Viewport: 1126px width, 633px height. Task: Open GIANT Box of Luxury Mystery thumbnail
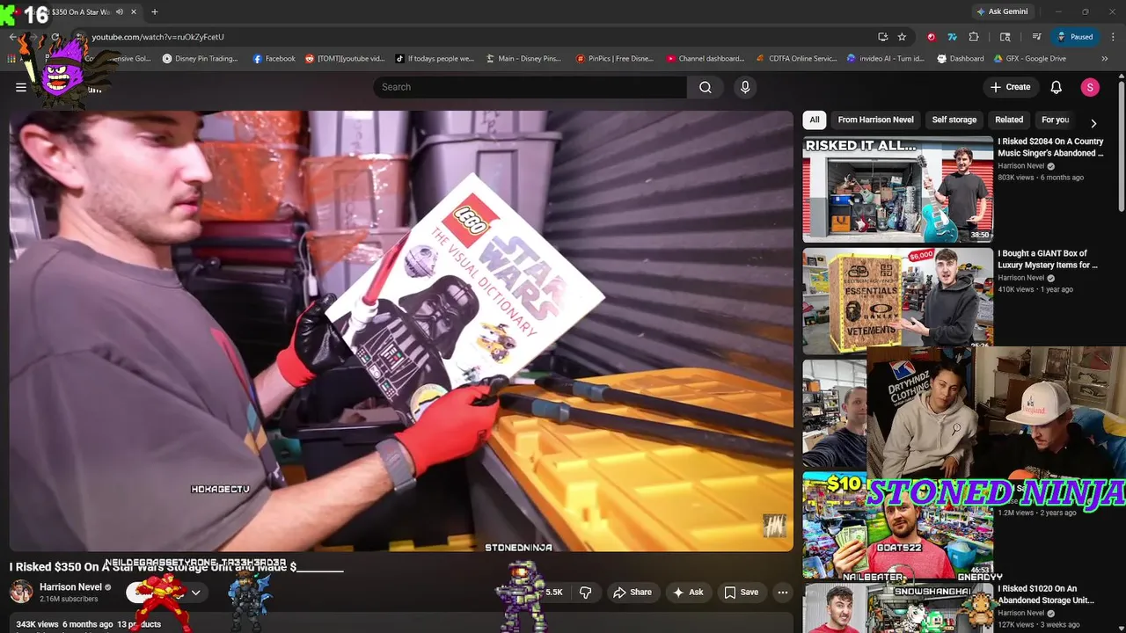pos(897,301)
